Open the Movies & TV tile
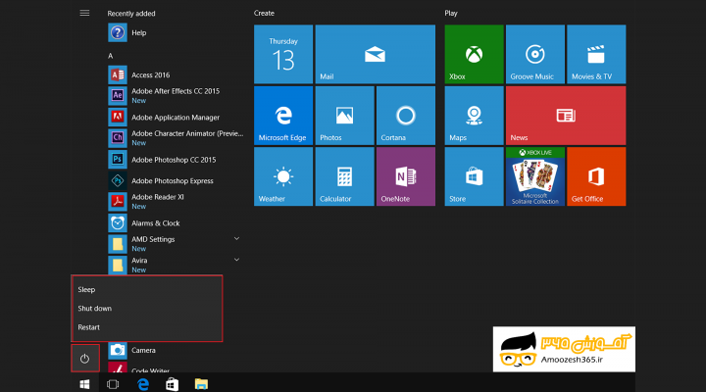 pyautogui.click(x=596, y=54)
